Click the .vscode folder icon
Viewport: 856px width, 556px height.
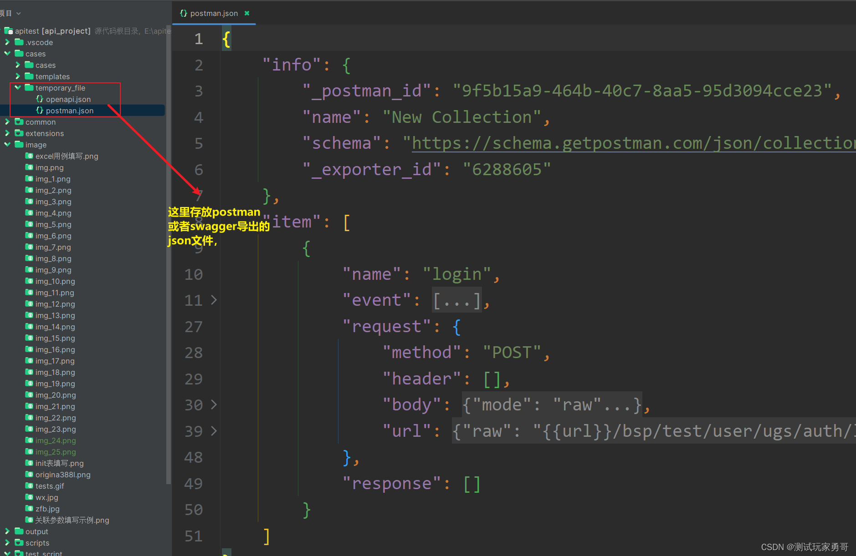click(x=19, y=42)
